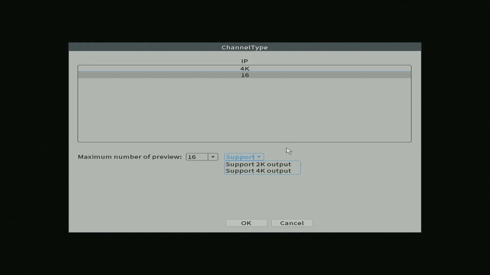Viewport: 490px width, 275px height.
Task: Click the OK label text
Action: pos(246,223)
